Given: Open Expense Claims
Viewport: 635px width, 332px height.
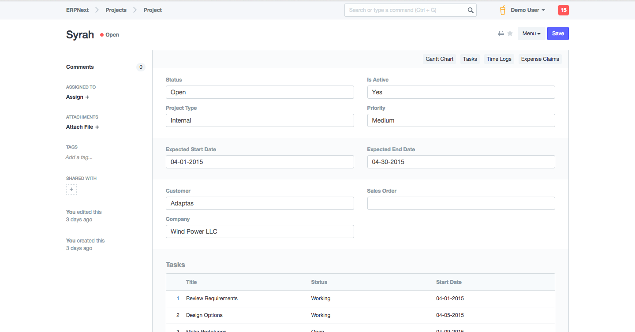Looking at the screenshot, I should coord(540,59).
